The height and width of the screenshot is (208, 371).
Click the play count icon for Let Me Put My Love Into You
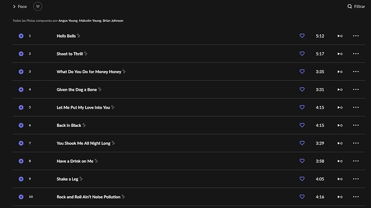pos(340,107)
